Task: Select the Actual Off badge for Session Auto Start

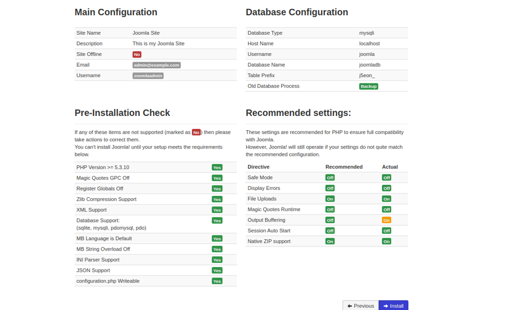Action: (387, 230)
